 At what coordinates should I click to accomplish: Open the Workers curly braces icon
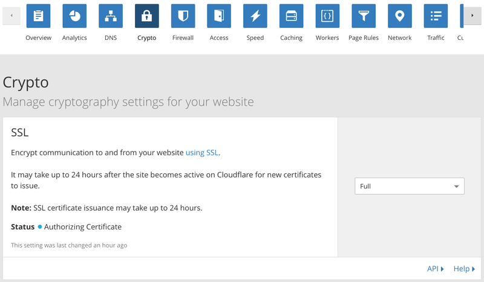tap(327, 16)
